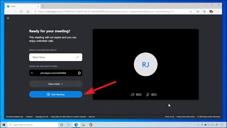Add page to favorites with star icon

point(191,12)
